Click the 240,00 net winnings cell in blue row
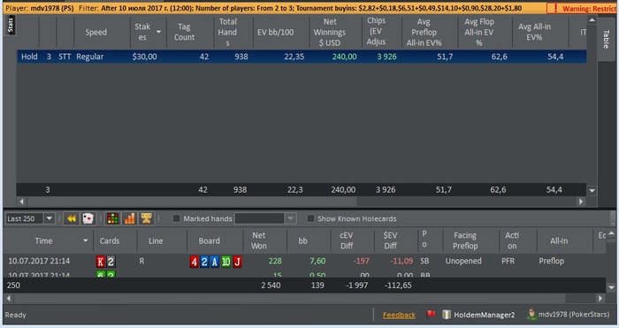 click(344, 57)
